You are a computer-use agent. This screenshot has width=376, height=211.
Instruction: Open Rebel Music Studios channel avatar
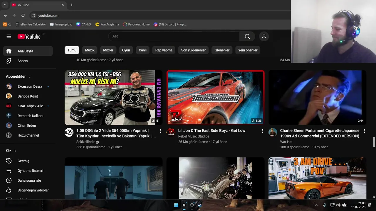tap(171, 132)
